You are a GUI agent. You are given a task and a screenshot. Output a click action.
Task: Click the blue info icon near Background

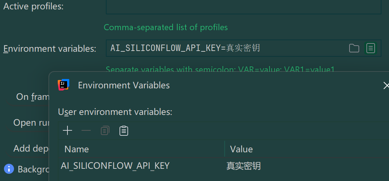tap(9, 169)
